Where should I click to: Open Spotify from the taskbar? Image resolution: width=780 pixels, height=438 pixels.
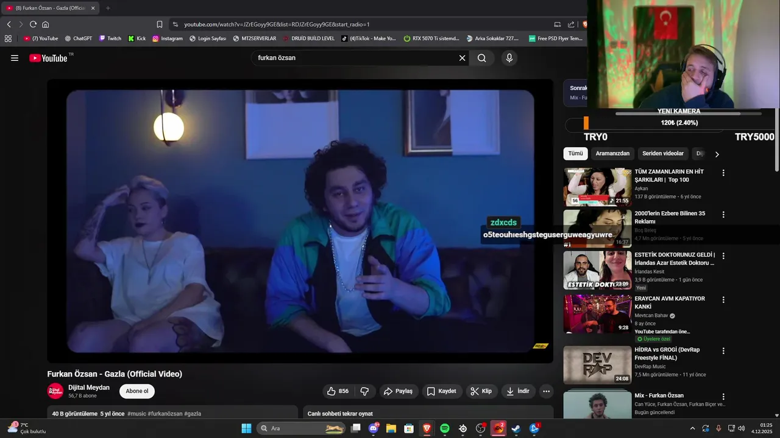pyautogui.click(x=445, y=428)
